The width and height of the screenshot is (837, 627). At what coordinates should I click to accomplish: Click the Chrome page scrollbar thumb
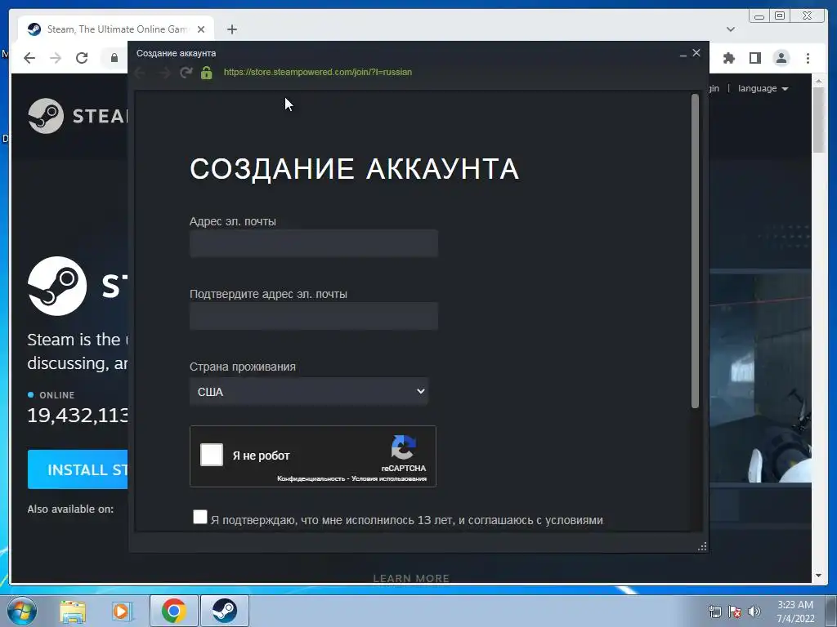point(818,120)
